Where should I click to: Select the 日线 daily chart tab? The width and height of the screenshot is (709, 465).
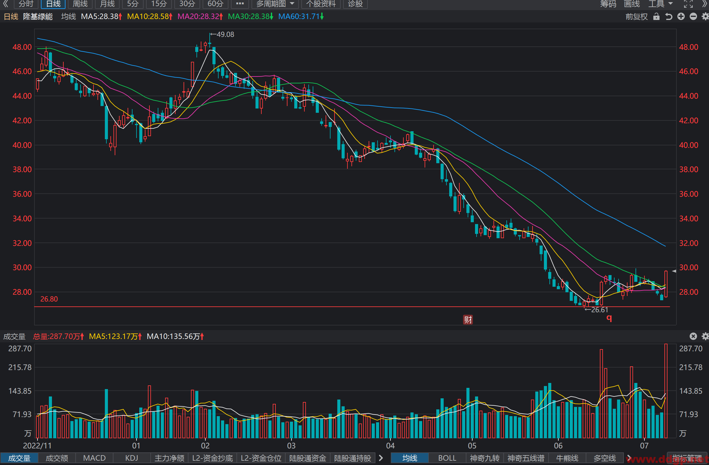click(x=53, y=4)
